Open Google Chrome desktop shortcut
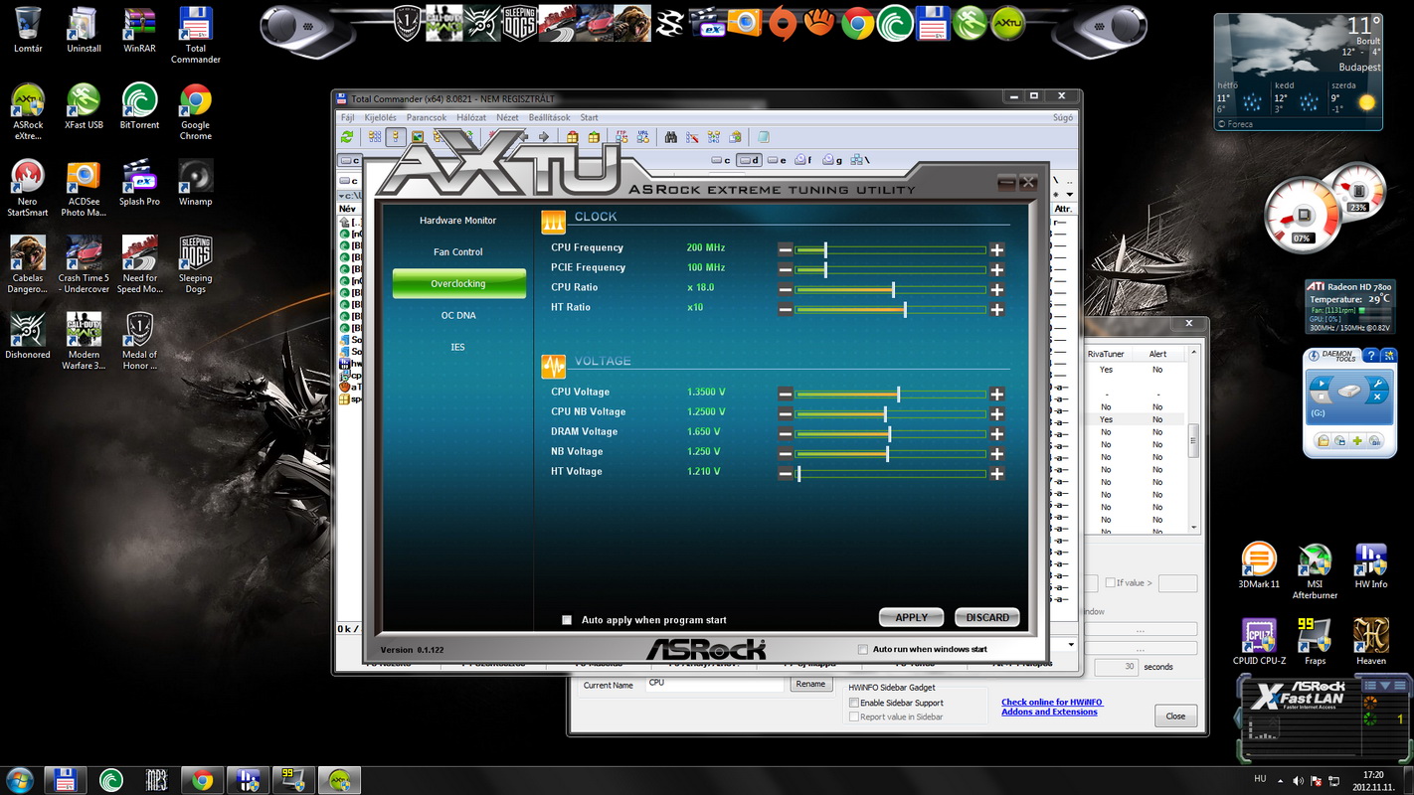Image resolution: width=1414 pixels, height=795 pixels. (195, 111)
